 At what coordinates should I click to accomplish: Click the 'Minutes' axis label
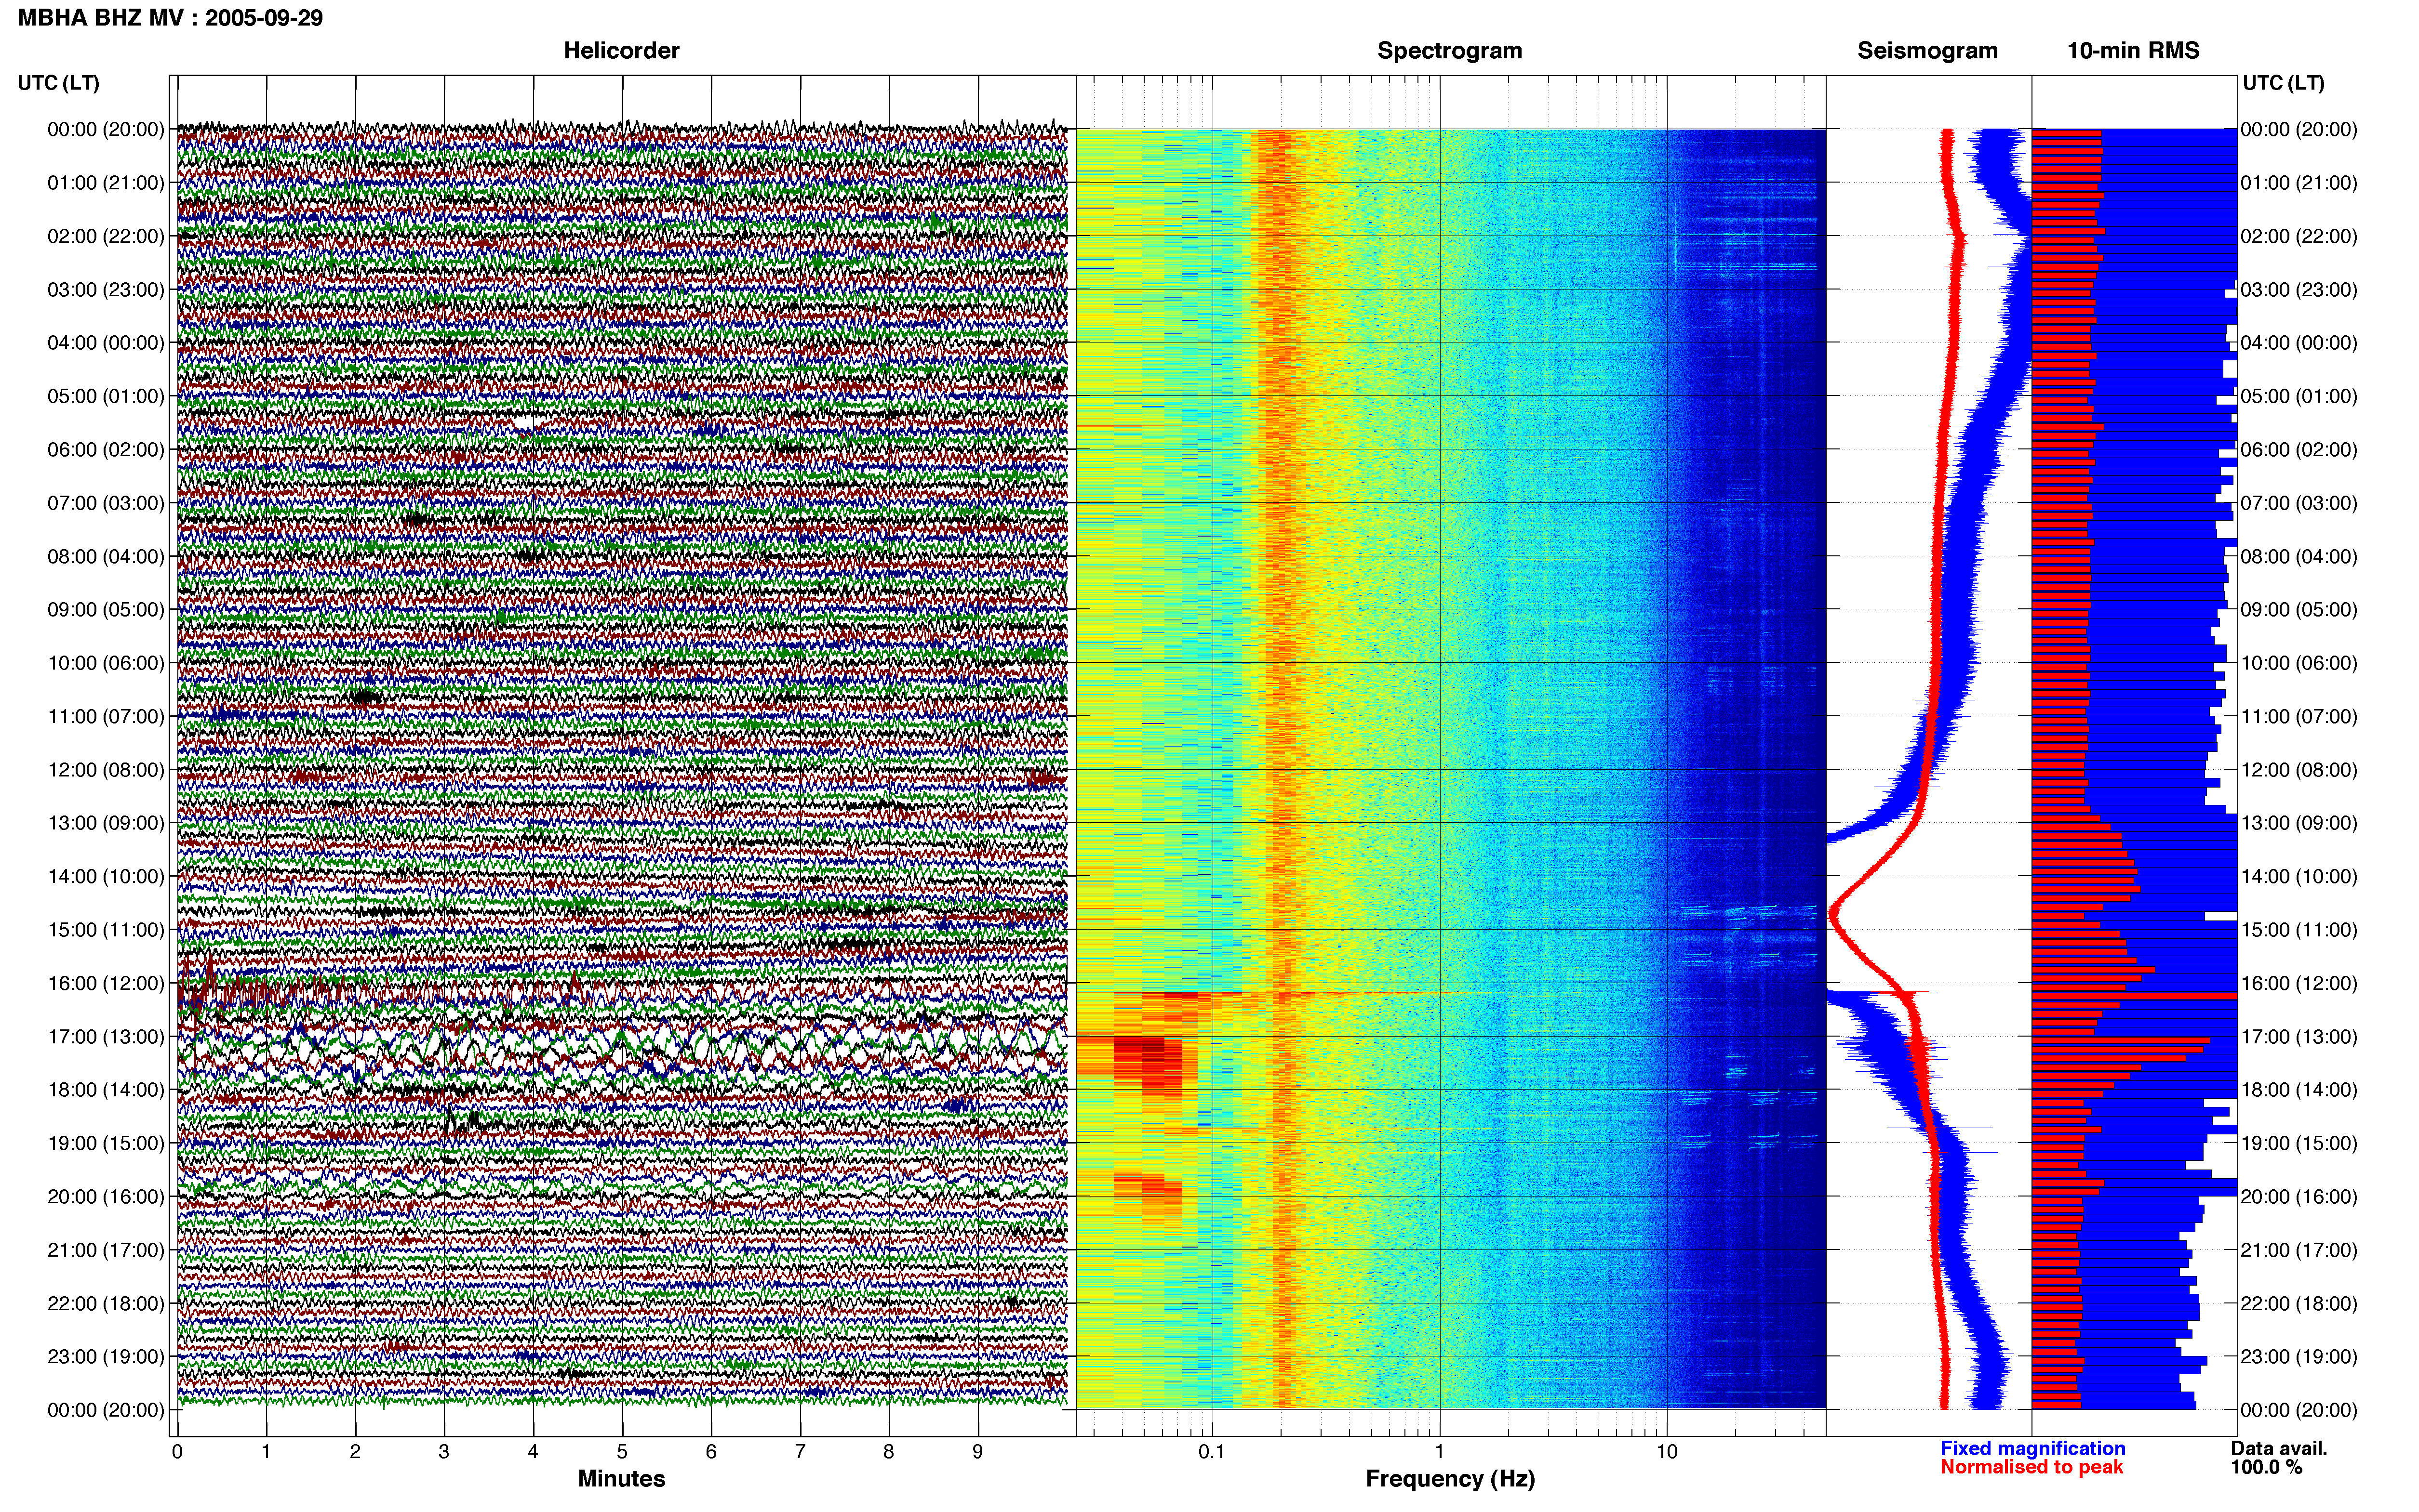[621, 1479]
